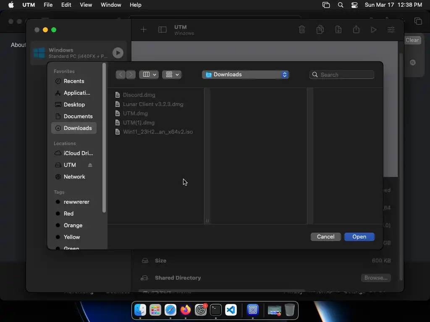Viewport: 430px width, 322px height.
Task: Open the File menu
Action: click(48, 5)
